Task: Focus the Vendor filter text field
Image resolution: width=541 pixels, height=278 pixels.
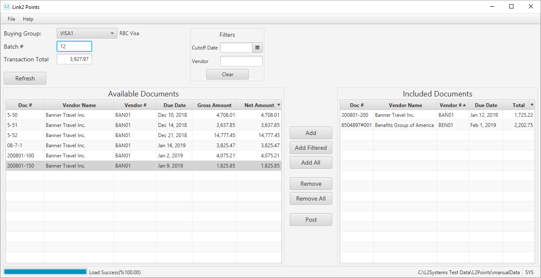Action: tap(241, 61)
